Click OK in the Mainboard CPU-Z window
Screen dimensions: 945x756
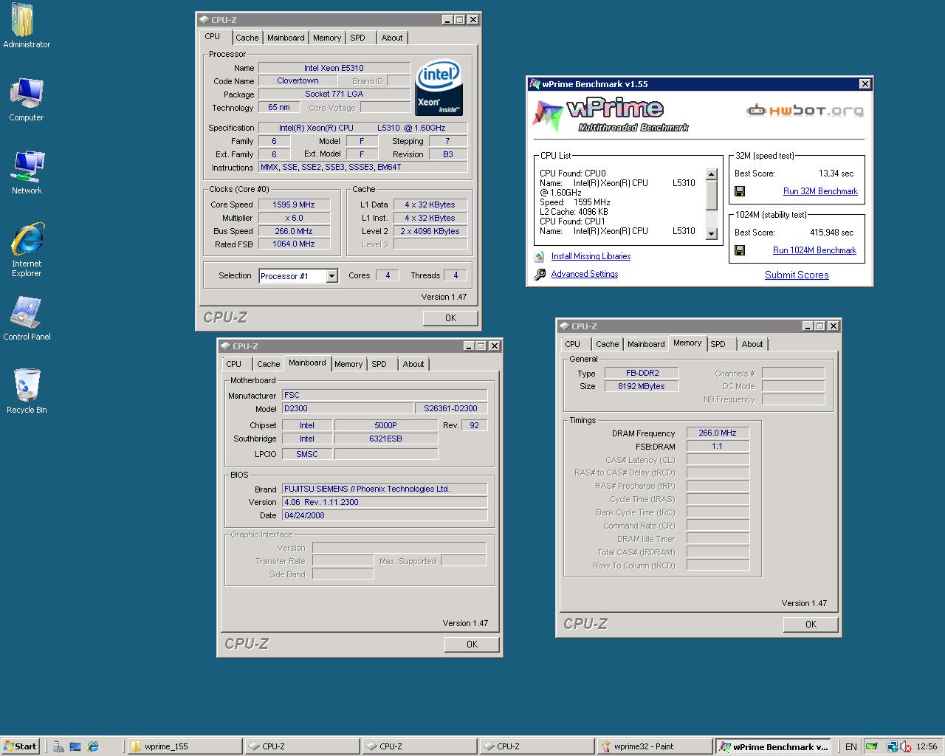[472, 645]
